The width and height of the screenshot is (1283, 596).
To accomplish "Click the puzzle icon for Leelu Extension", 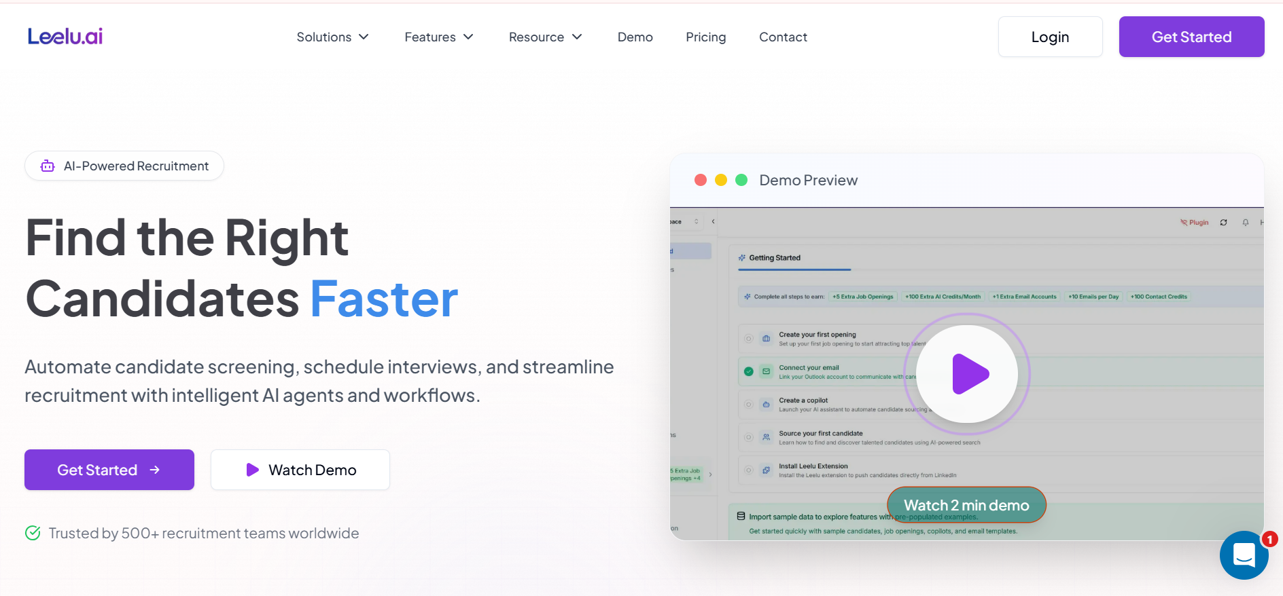I will [x=766, y=470].
